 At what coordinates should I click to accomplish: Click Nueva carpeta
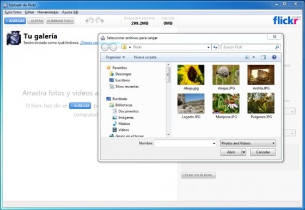tap(145, 57)
